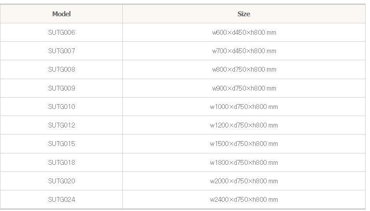Select the SUTG012 model cell
The height and width of the screenshot is (211, 370).
click(x=62, y=125)
